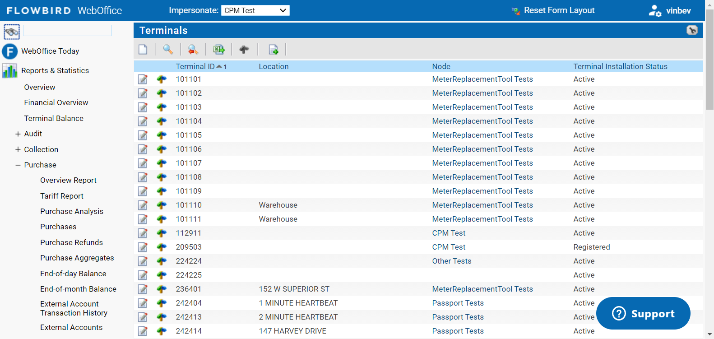This screenshot has width=714, height=339.
Task: Click the grey terminal toolbar icon
Action: [244, 49]
